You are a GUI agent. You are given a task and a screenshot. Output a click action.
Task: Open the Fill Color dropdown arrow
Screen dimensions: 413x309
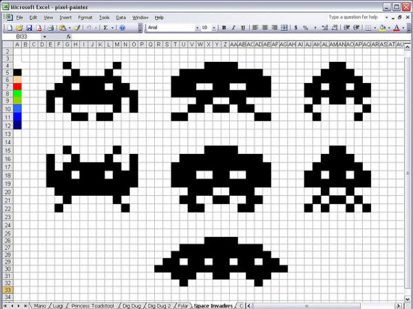point(390,28)
